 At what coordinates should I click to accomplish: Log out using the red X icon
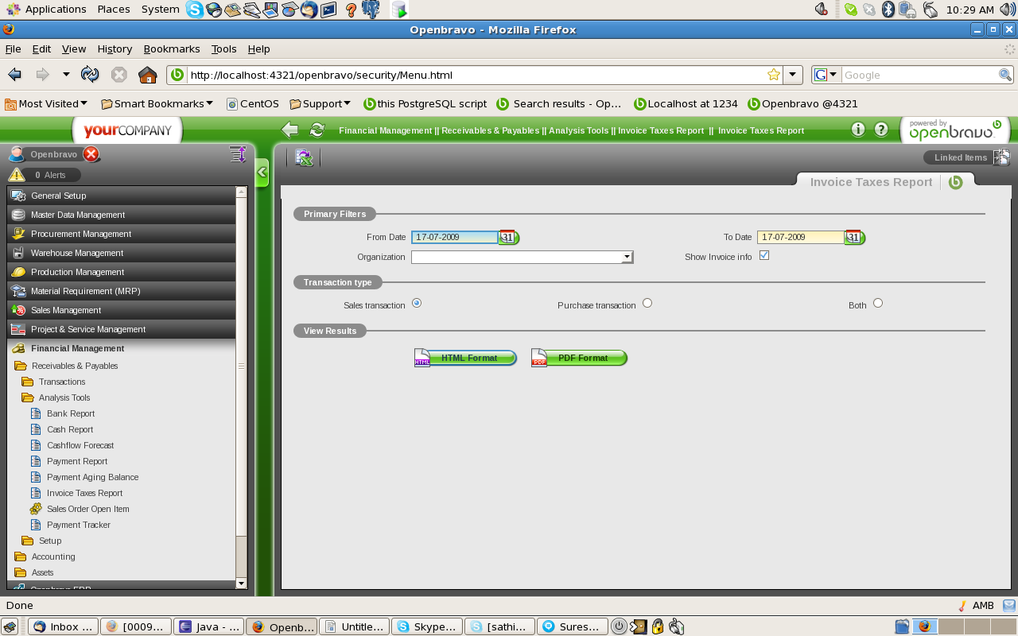pyautogui.click(x=91, y=154)
